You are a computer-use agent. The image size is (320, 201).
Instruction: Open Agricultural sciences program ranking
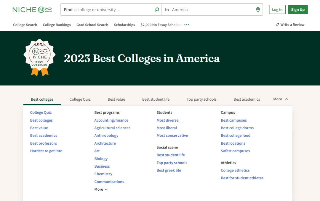(x=112, y=128)
